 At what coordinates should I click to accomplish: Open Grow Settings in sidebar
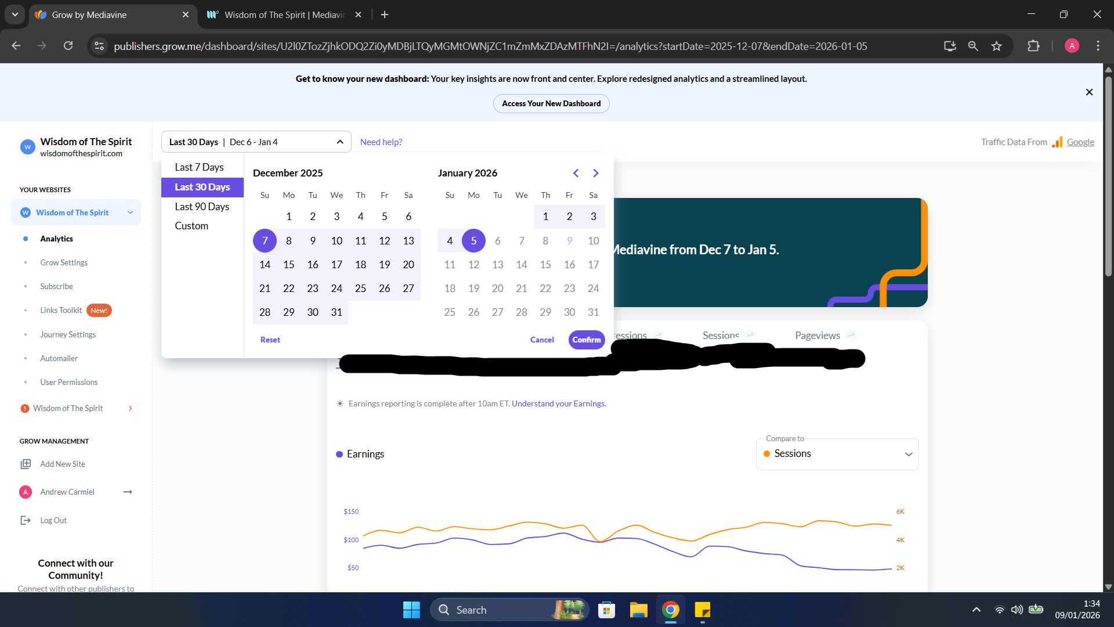pos(64,262)
